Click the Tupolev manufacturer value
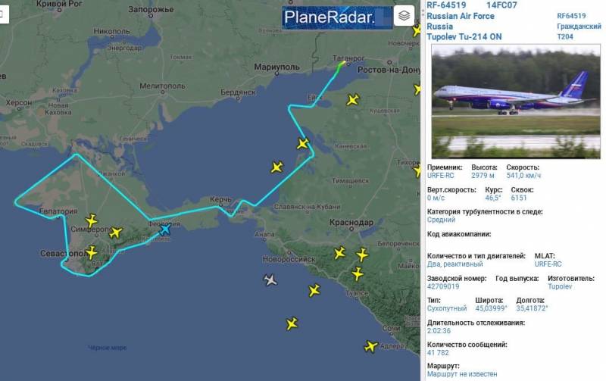Viewport: 606px width, 381px height. pyautogui.click(x=560, y=286)
